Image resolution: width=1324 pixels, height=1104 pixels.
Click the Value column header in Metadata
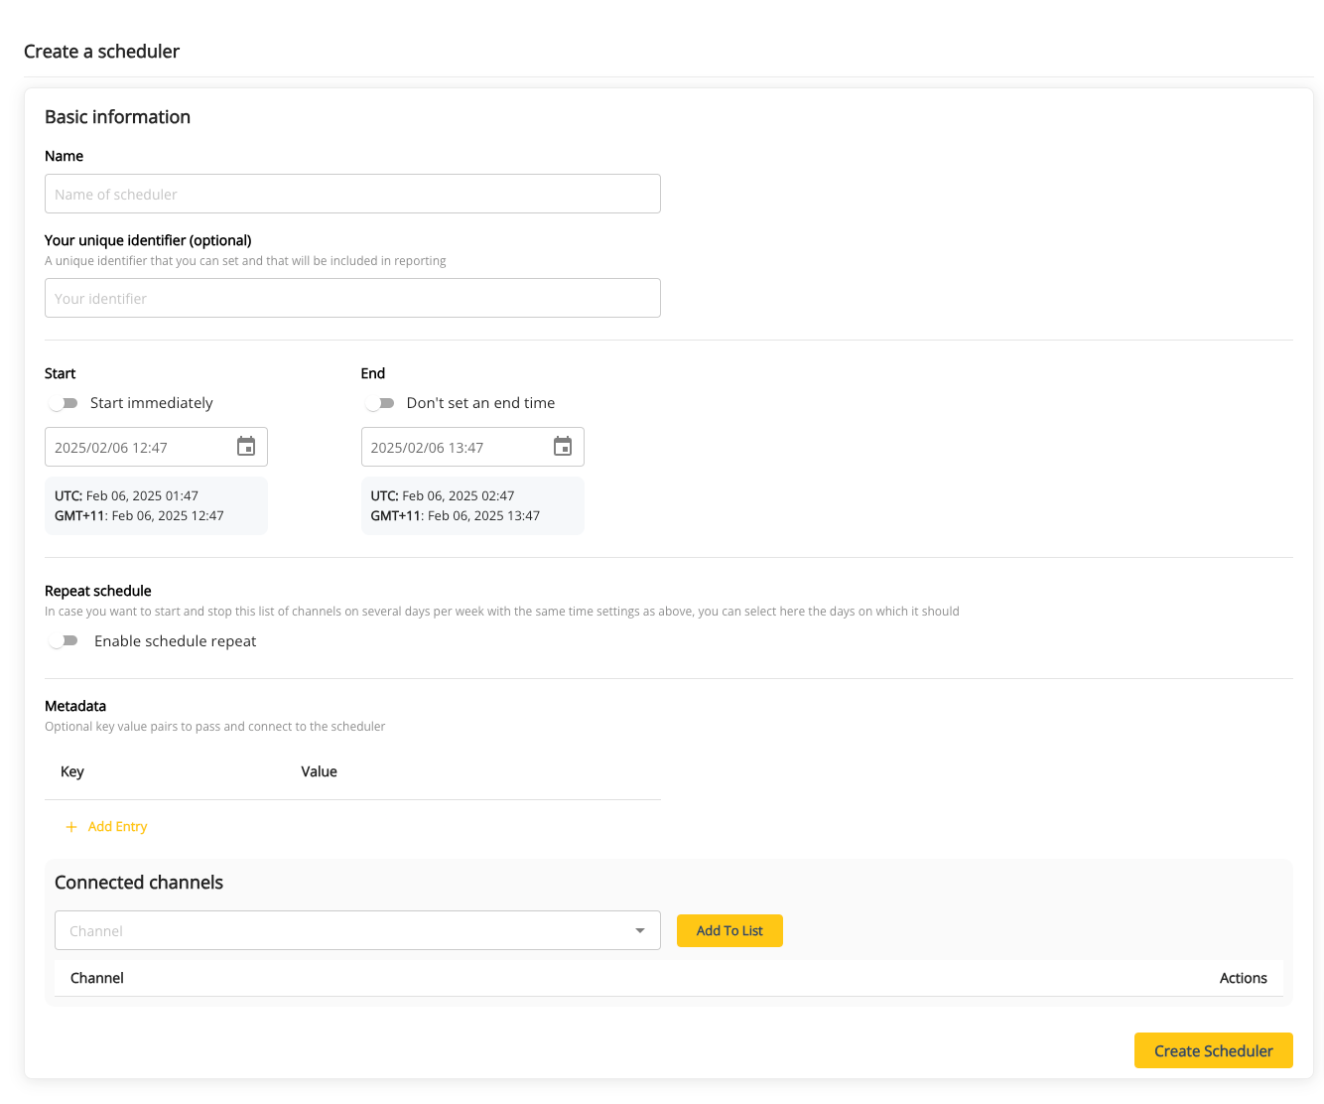coord(319,771)
